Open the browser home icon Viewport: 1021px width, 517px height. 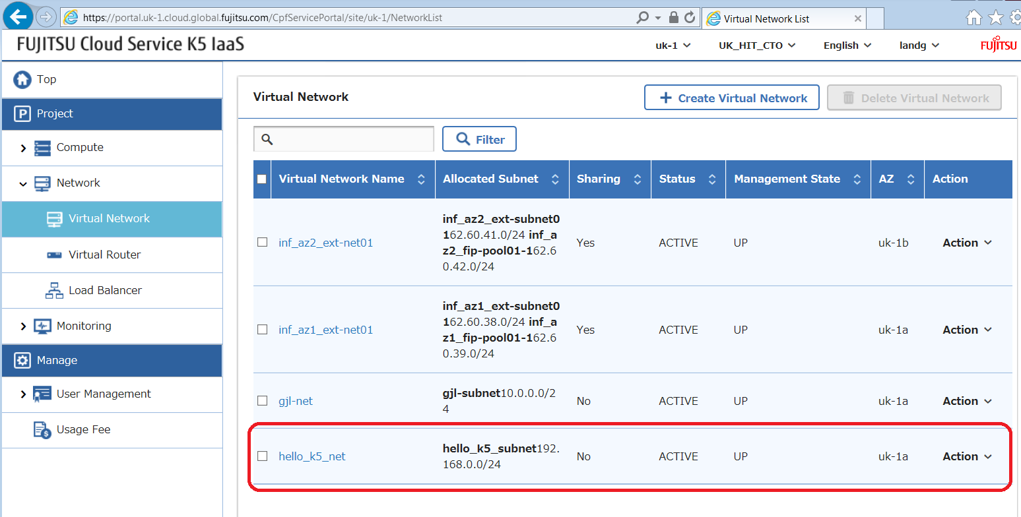[974, 18]
